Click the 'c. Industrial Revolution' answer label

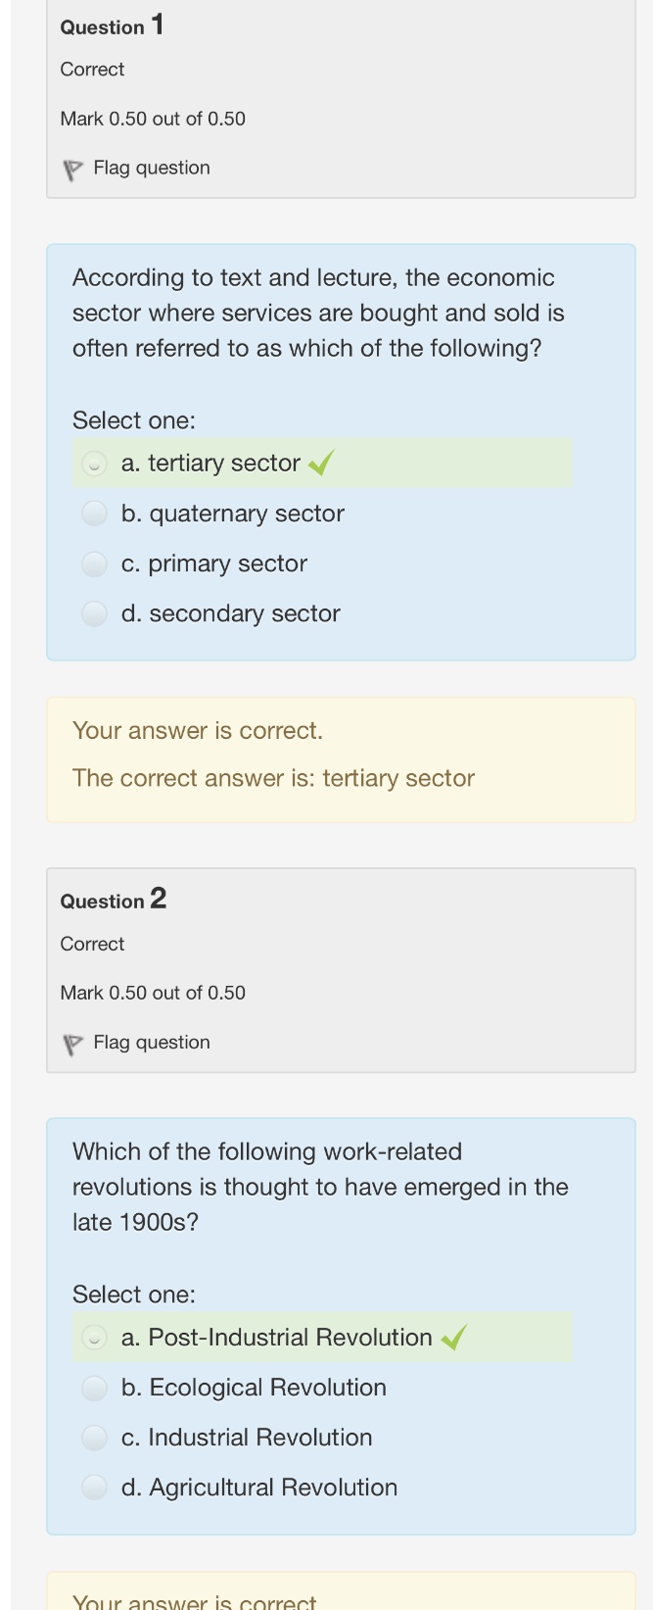247,1438
